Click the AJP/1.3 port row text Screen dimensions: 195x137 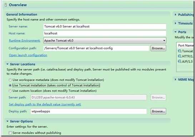point(187,62)
